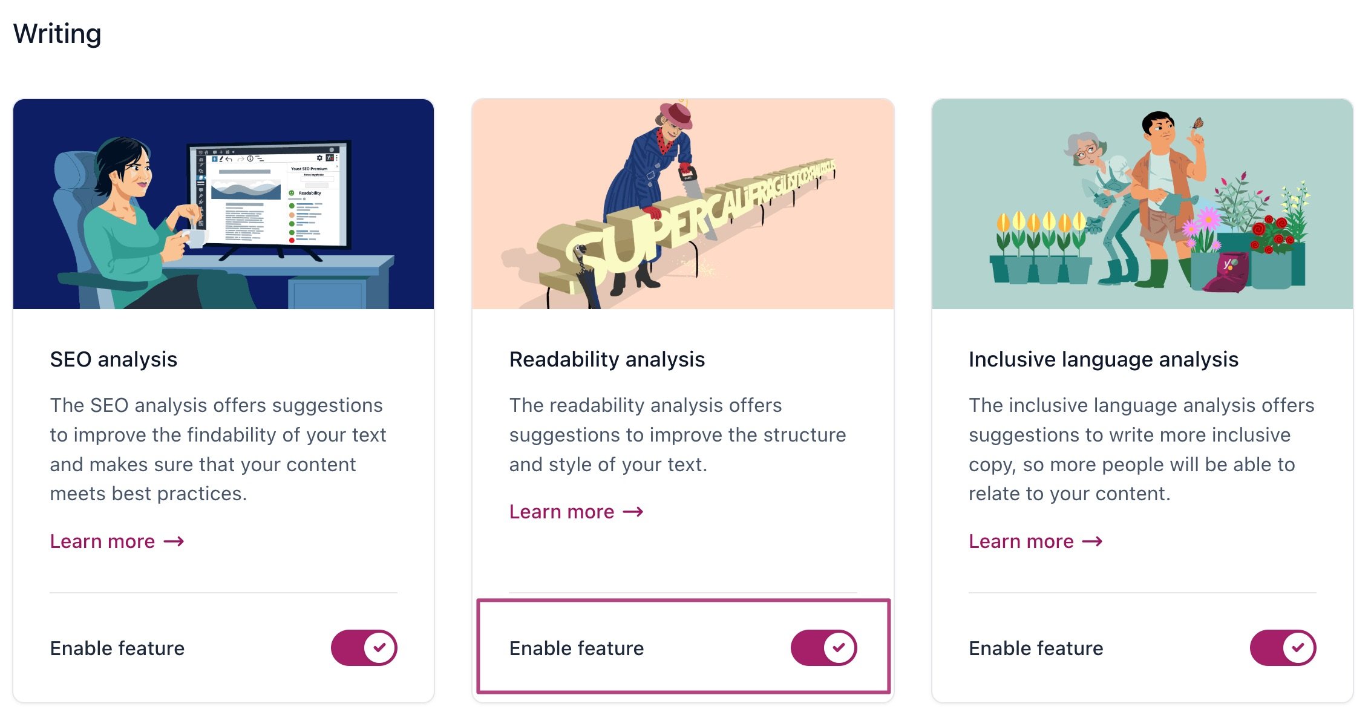The height and width of the screenshot is (721, 1371).
Task: Turn off the Inclusive language analysis switch
Action: (1282, 648)
